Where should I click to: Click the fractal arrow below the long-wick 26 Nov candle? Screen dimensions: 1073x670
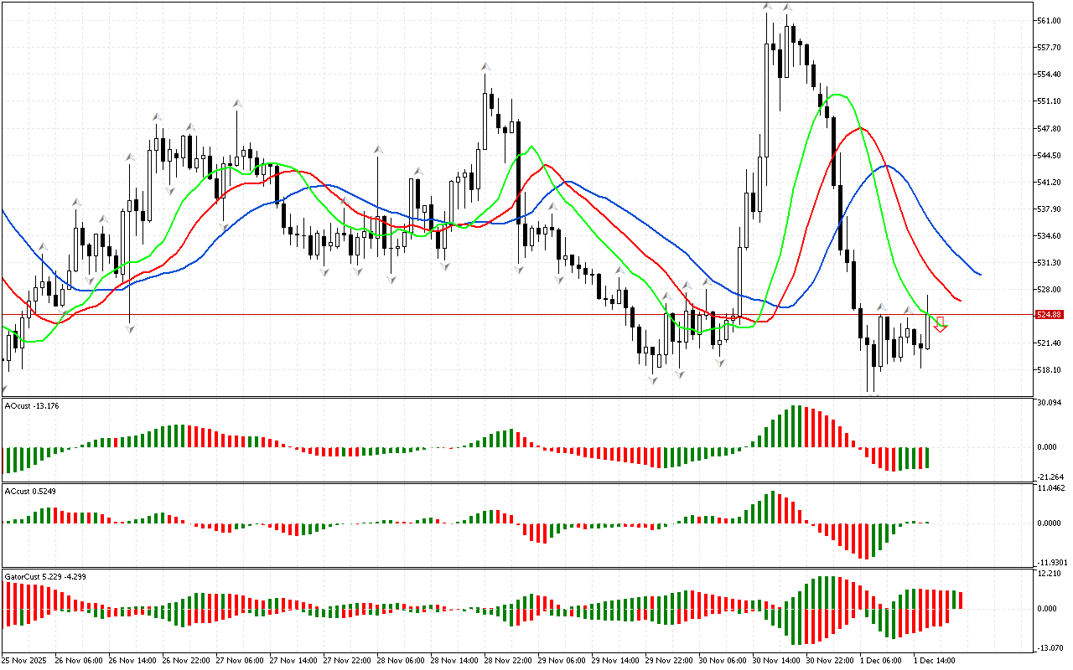(130, 330)
